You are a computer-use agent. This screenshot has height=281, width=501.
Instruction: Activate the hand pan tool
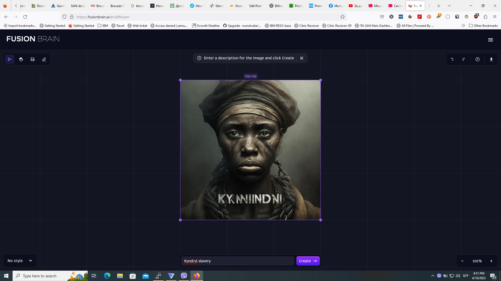click(x=21, y=59)
